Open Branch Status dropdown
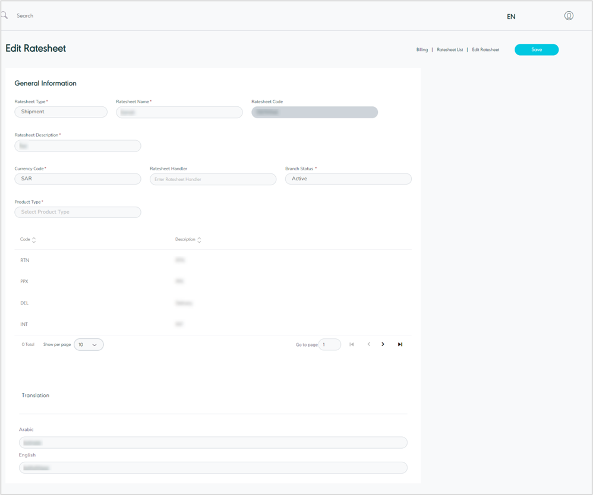 pyautogui.click(x=348, y=179)
